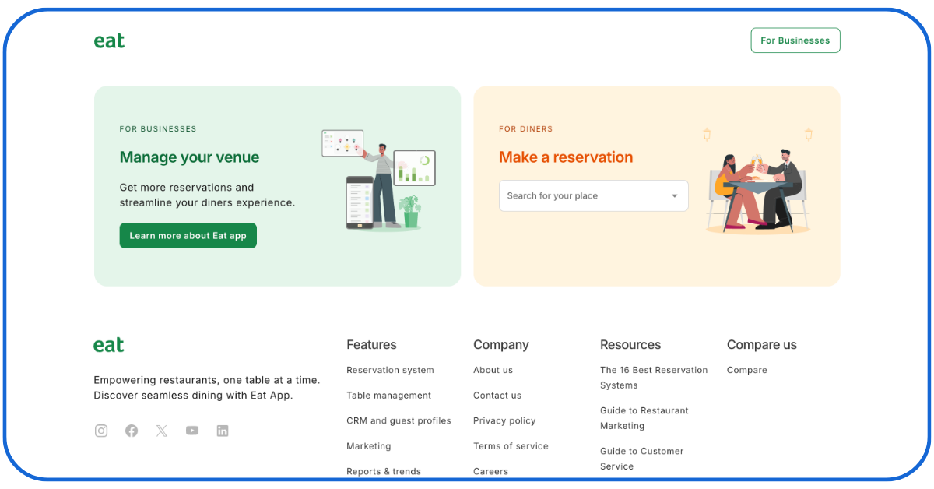This screenshot has height=489, width=934.
Task: Select the About us link
Action: (x=493, y=370)
